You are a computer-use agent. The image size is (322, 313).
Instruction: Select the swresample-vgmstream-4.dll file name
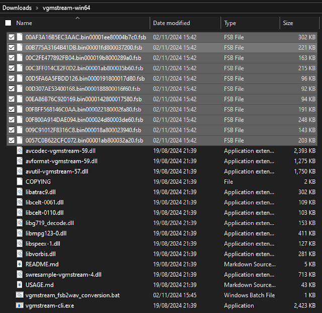(x=63, y=274)
